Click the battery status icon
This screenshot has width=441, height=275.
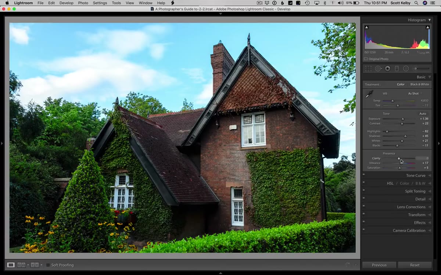click(x=356, y=3)
